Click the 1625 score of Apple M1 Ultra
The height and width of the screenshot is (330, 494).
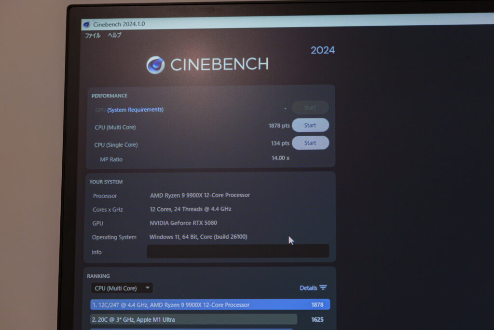click(317, 319)
